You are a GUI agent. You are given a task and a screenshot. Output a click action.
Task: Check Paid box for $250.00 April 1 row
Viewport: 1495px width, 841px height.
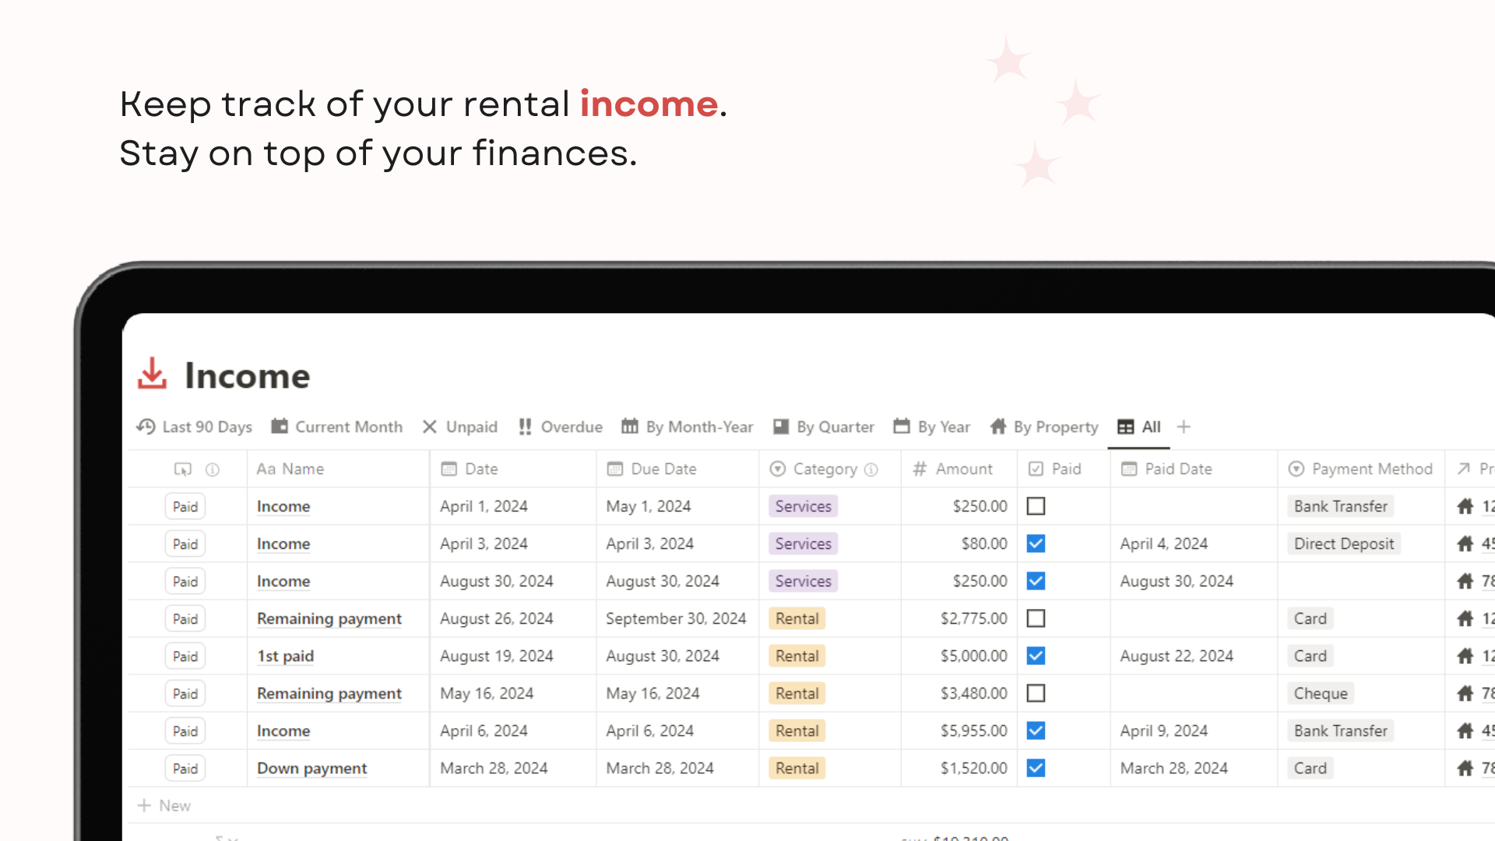pyautogui.click(x=1036, y=506)
